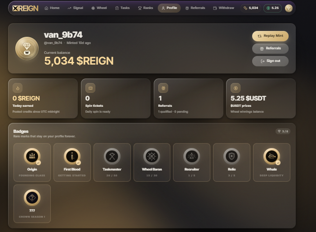Click the 'Wheel winnings balance' caption
This screenshot has height=232, width=316.
coord(247,111)
